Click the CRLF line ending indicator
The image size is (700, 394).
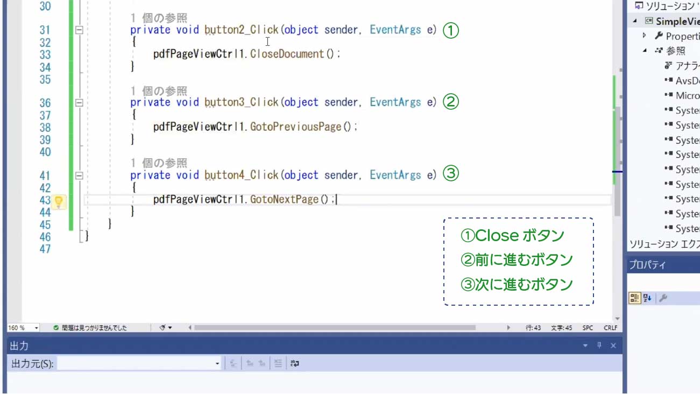pyautogui.click(x=610, y=327)
